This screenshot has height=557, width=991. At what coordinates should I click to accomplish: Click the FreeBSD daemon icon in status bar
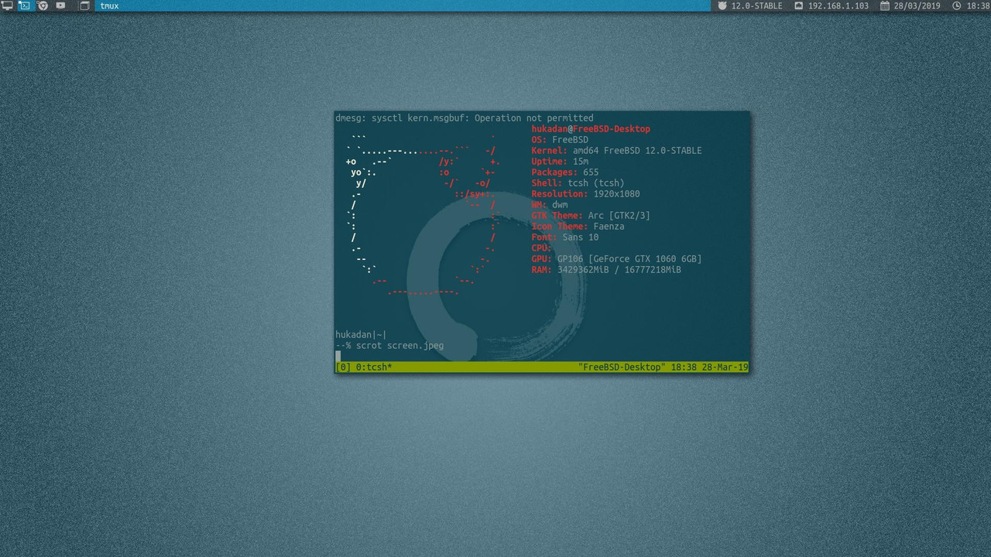pyautogui.click(x=722, y=5)
